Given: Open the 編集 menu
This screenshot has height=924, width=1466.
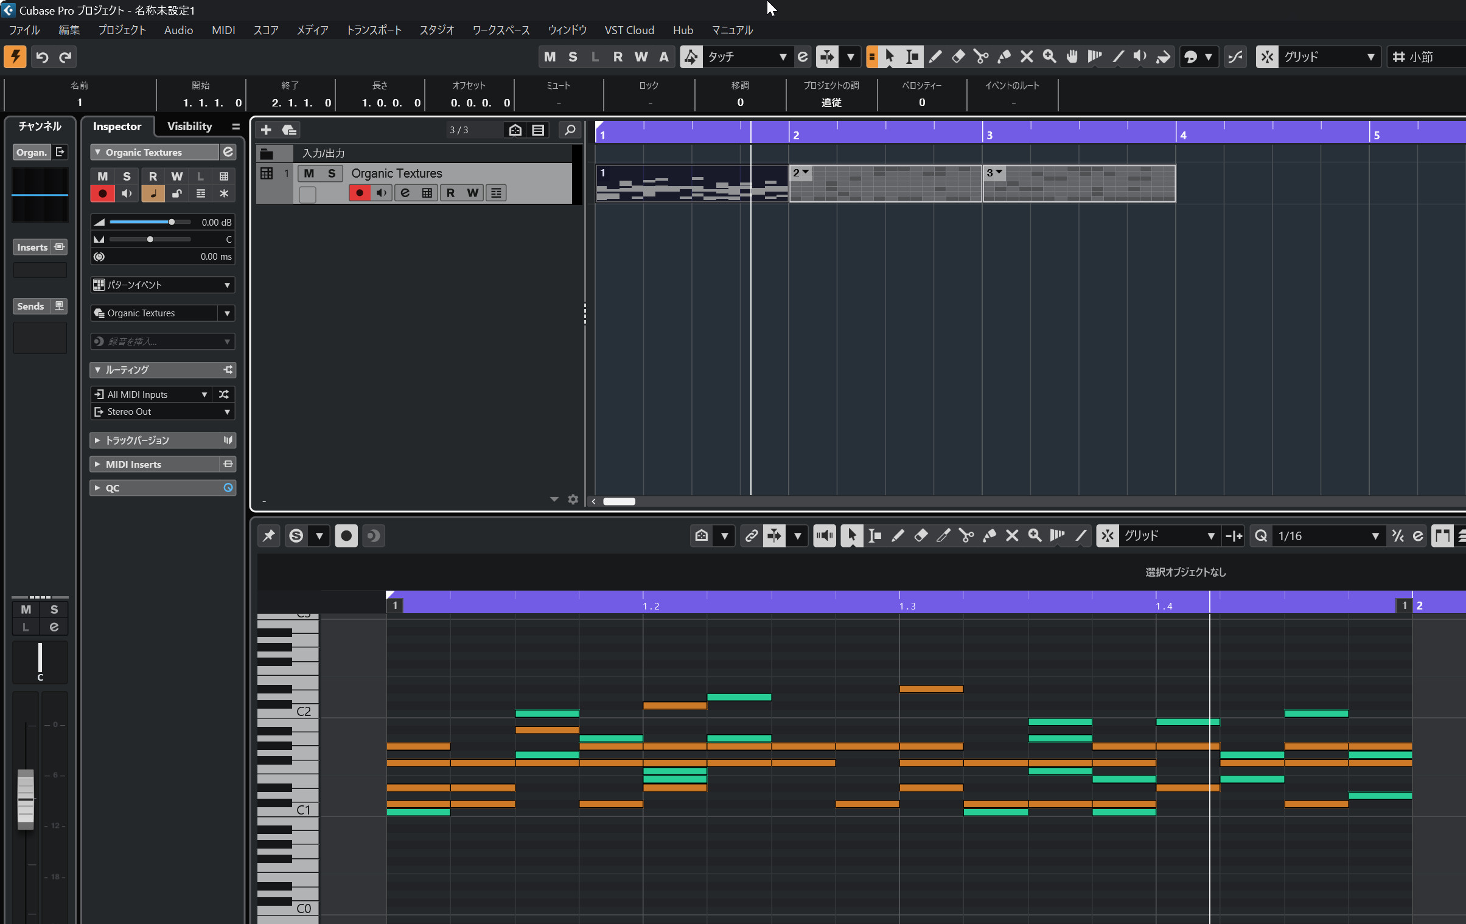Looking at the screenshot, I should pos(69,30).
